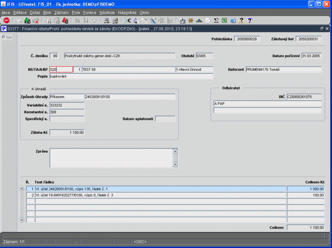Select row 1 Vl. účet 24828091/0100 text

click(161, 189)
